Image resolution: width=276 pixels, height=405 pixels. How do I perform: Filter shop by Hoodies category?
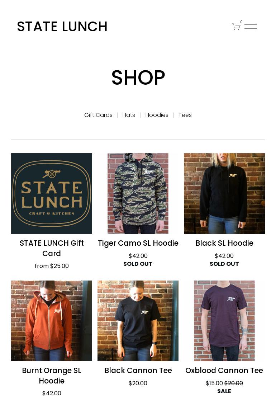point(157,115)
